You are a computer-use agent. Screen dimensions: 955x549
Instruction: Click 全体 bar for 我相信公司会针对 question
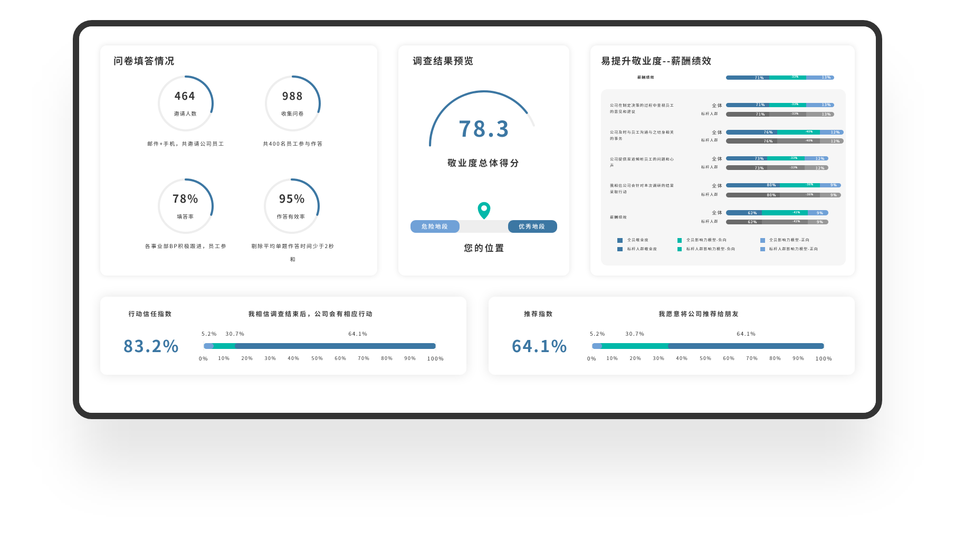pyautogui.click(x=784, y=185)
